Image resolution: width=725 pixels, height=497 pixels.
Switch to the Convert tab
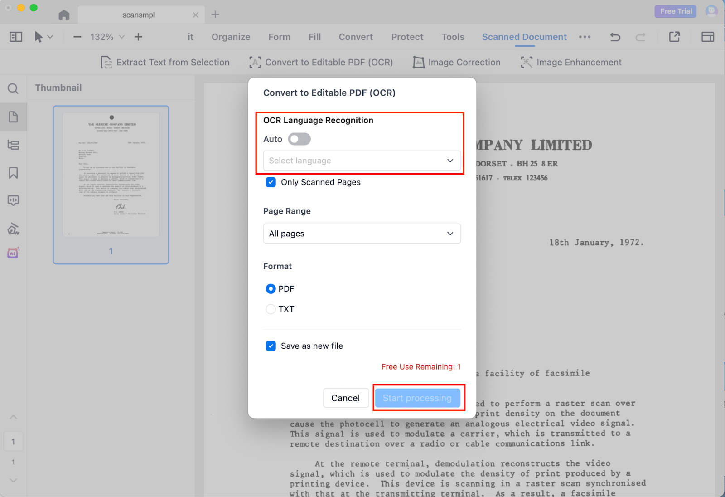(356, 37)
